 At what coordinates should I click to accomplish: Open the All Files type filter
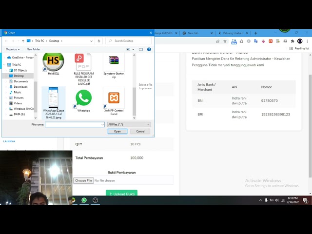[x=129, y=125]
